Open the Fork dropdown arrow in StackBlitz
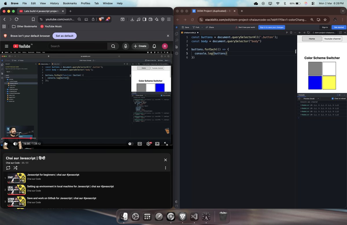Image resolution: width=347 pixels, height=225 pixels. [x=202, y=27]
